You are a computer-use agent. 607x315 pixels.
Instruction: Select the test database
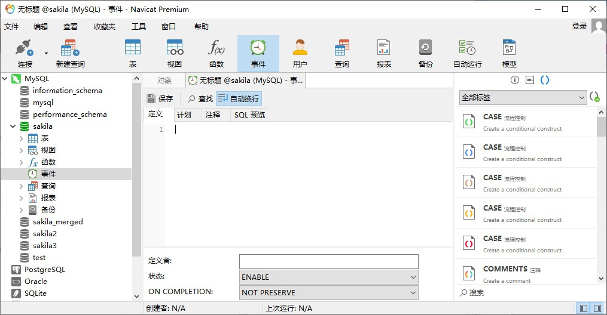pyautogui.click(x=39, y=258)
